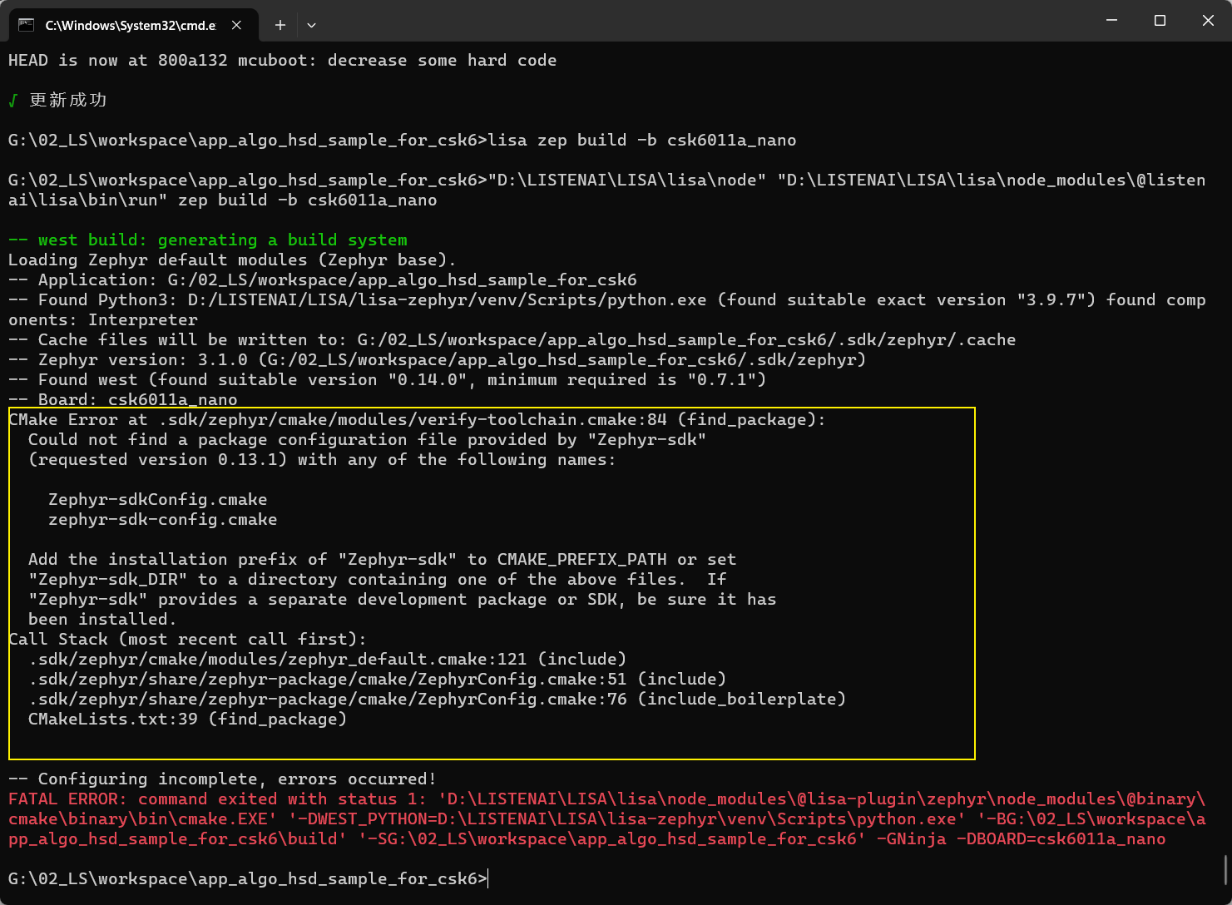Click the 'zephyr-sdk-config.cmake' filename
Viewport: 1232px width, 905px height.
click(163, 519)
